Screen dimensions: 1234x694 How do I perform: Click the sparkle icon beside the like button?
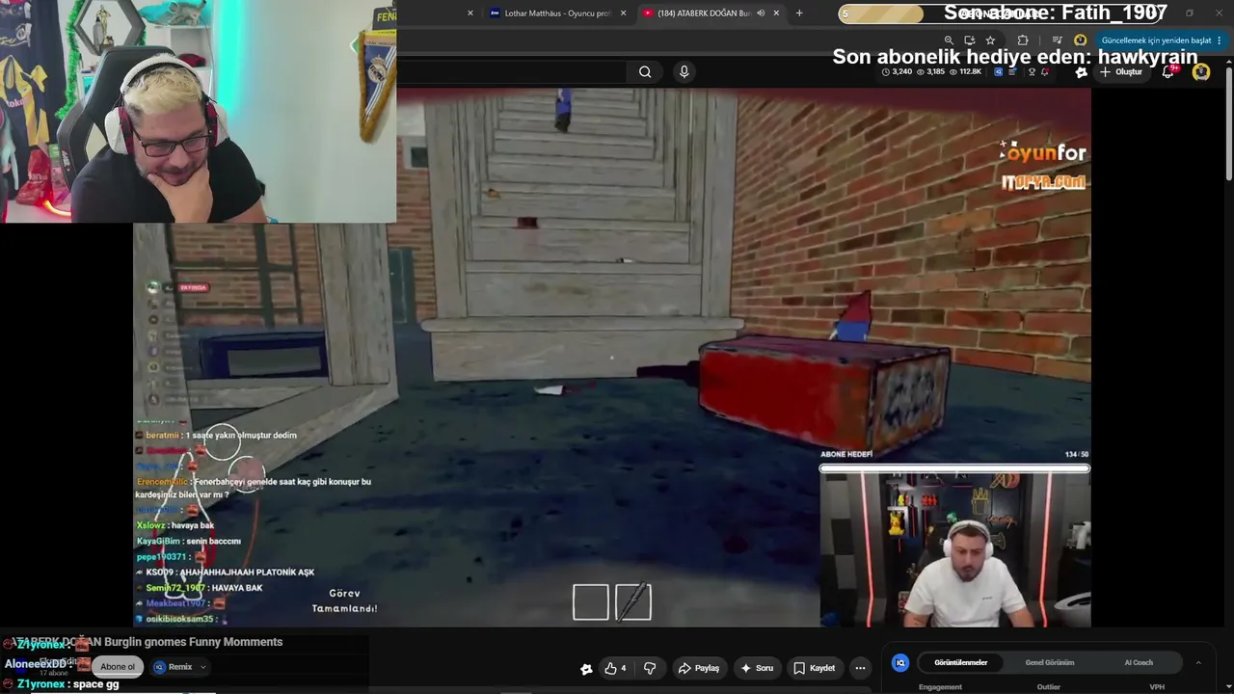[586, 668]
